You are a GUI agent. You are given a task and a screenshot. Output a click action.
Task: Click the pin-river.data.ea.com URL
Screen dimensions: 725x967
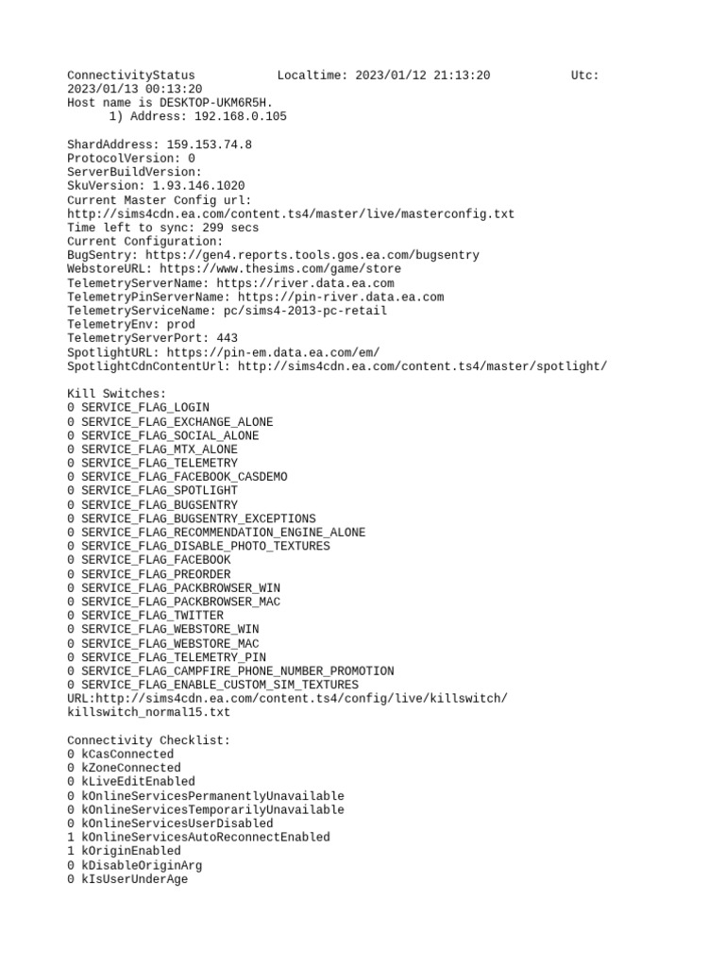click(340, 297)
